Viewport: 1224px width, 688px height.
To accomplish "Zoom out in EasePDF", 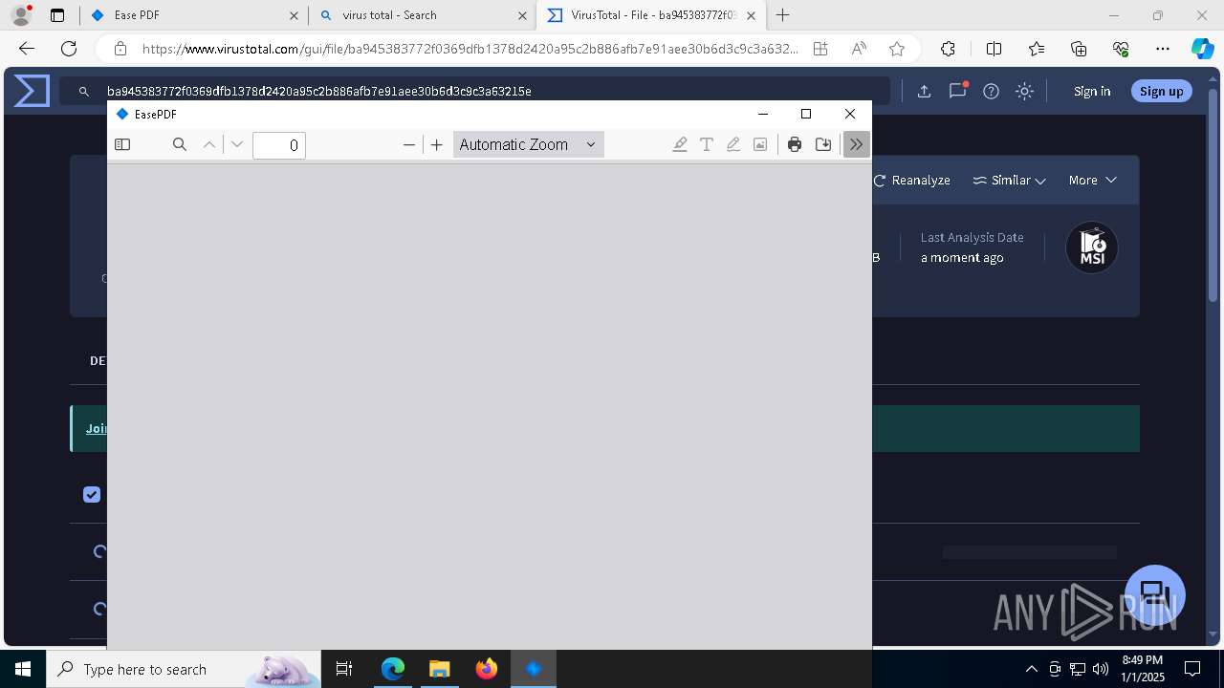I will tap(409, 144).
